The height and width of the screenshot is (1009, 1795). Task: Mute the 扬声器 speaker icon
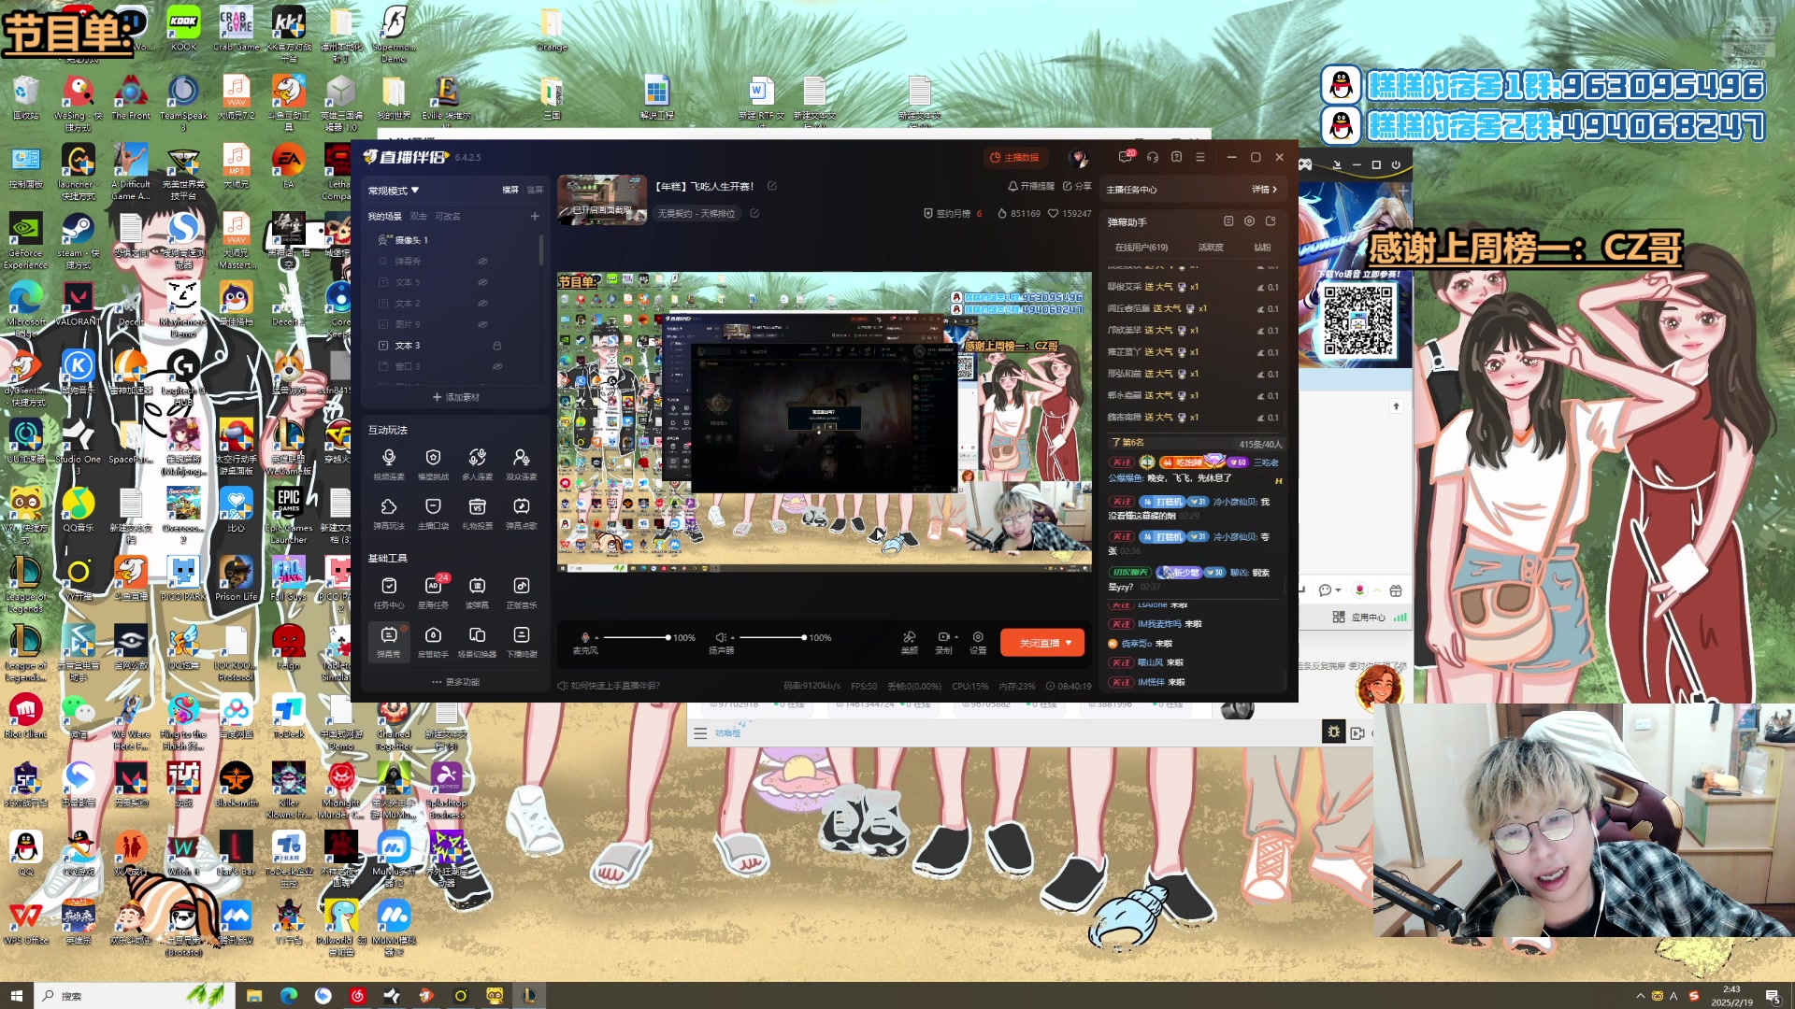[720, 637]
